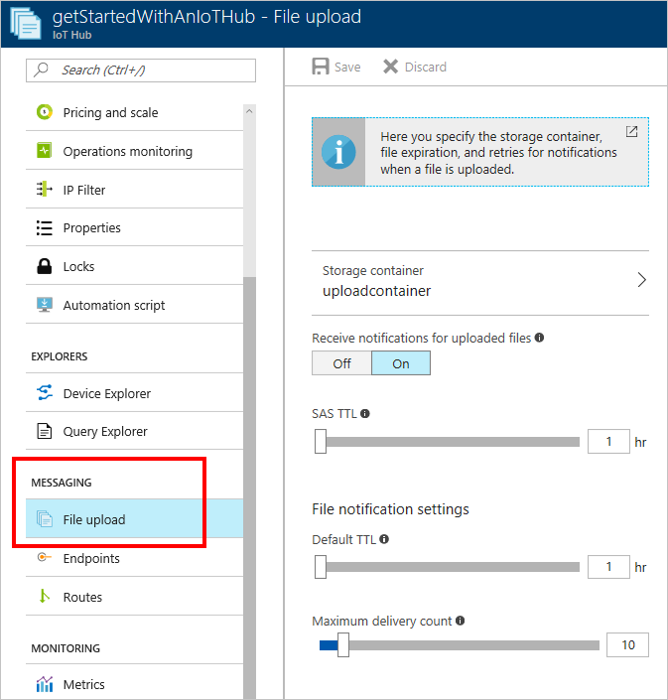Open Metrics menu item

134,683
